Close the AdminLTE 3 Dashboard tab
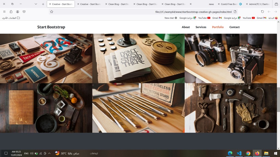Image resolution: width=280 pixels, height=157 pixels. click(247, 4)
